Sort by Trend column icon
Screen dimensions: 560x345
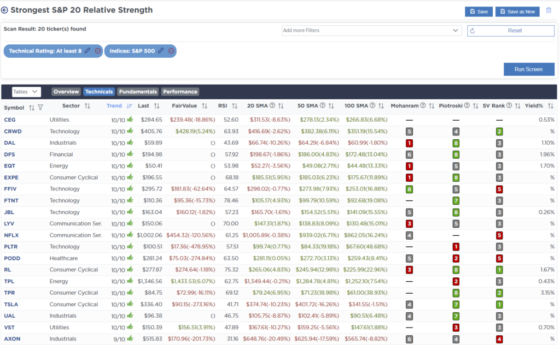[x=129, y=106]
